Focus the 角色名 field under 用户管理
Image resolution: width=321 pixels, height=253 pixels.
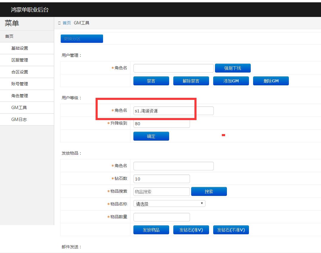[173, 68]
